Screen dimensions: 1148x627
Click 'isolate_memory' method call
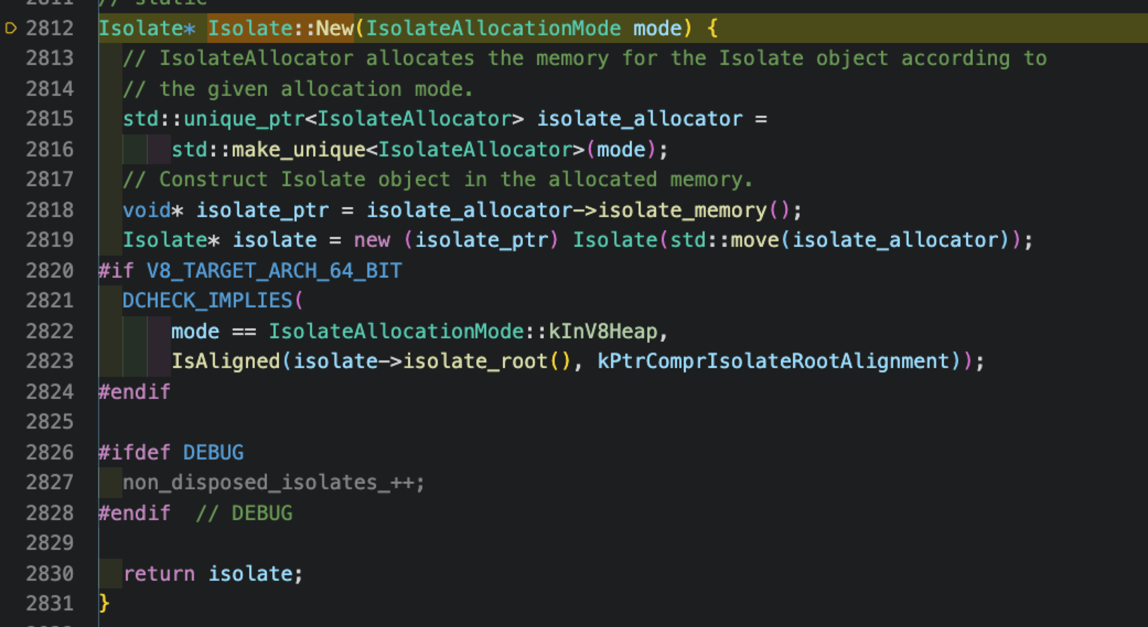pos(683,210)
